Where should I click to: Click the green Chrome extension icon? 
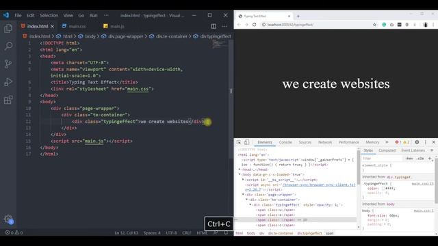(x=384, y=25)
